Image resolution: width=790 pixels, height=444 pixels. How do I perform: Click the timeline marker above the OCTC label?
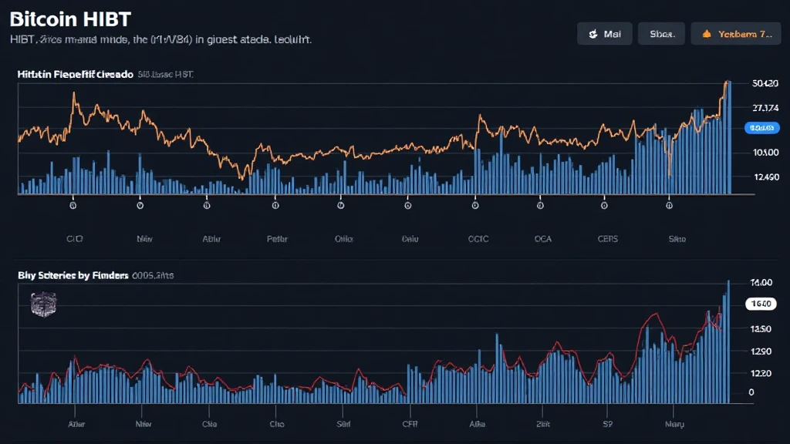coord(475,205)
